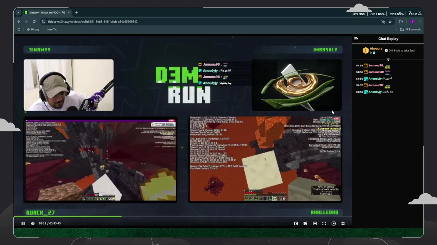
Task: View site information icon in address bar
Action: [43, 21]
